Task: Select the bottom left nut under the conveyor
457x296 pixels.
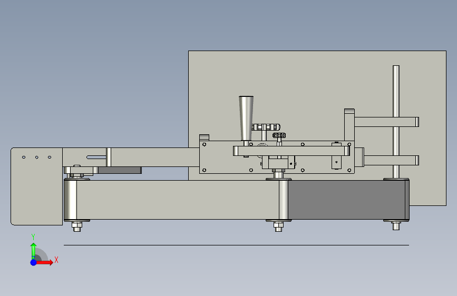Action: pyautogui.click(x=77, y=225)
